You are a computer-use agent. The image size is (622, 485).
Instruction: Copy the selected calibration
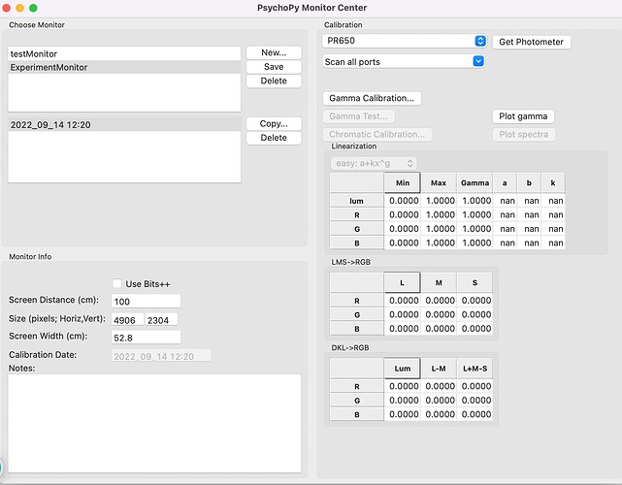[x=274, y=124]
